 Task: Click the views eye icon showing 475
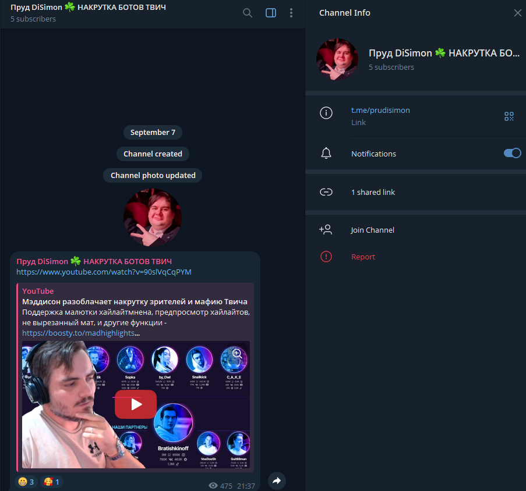(213, 486)
